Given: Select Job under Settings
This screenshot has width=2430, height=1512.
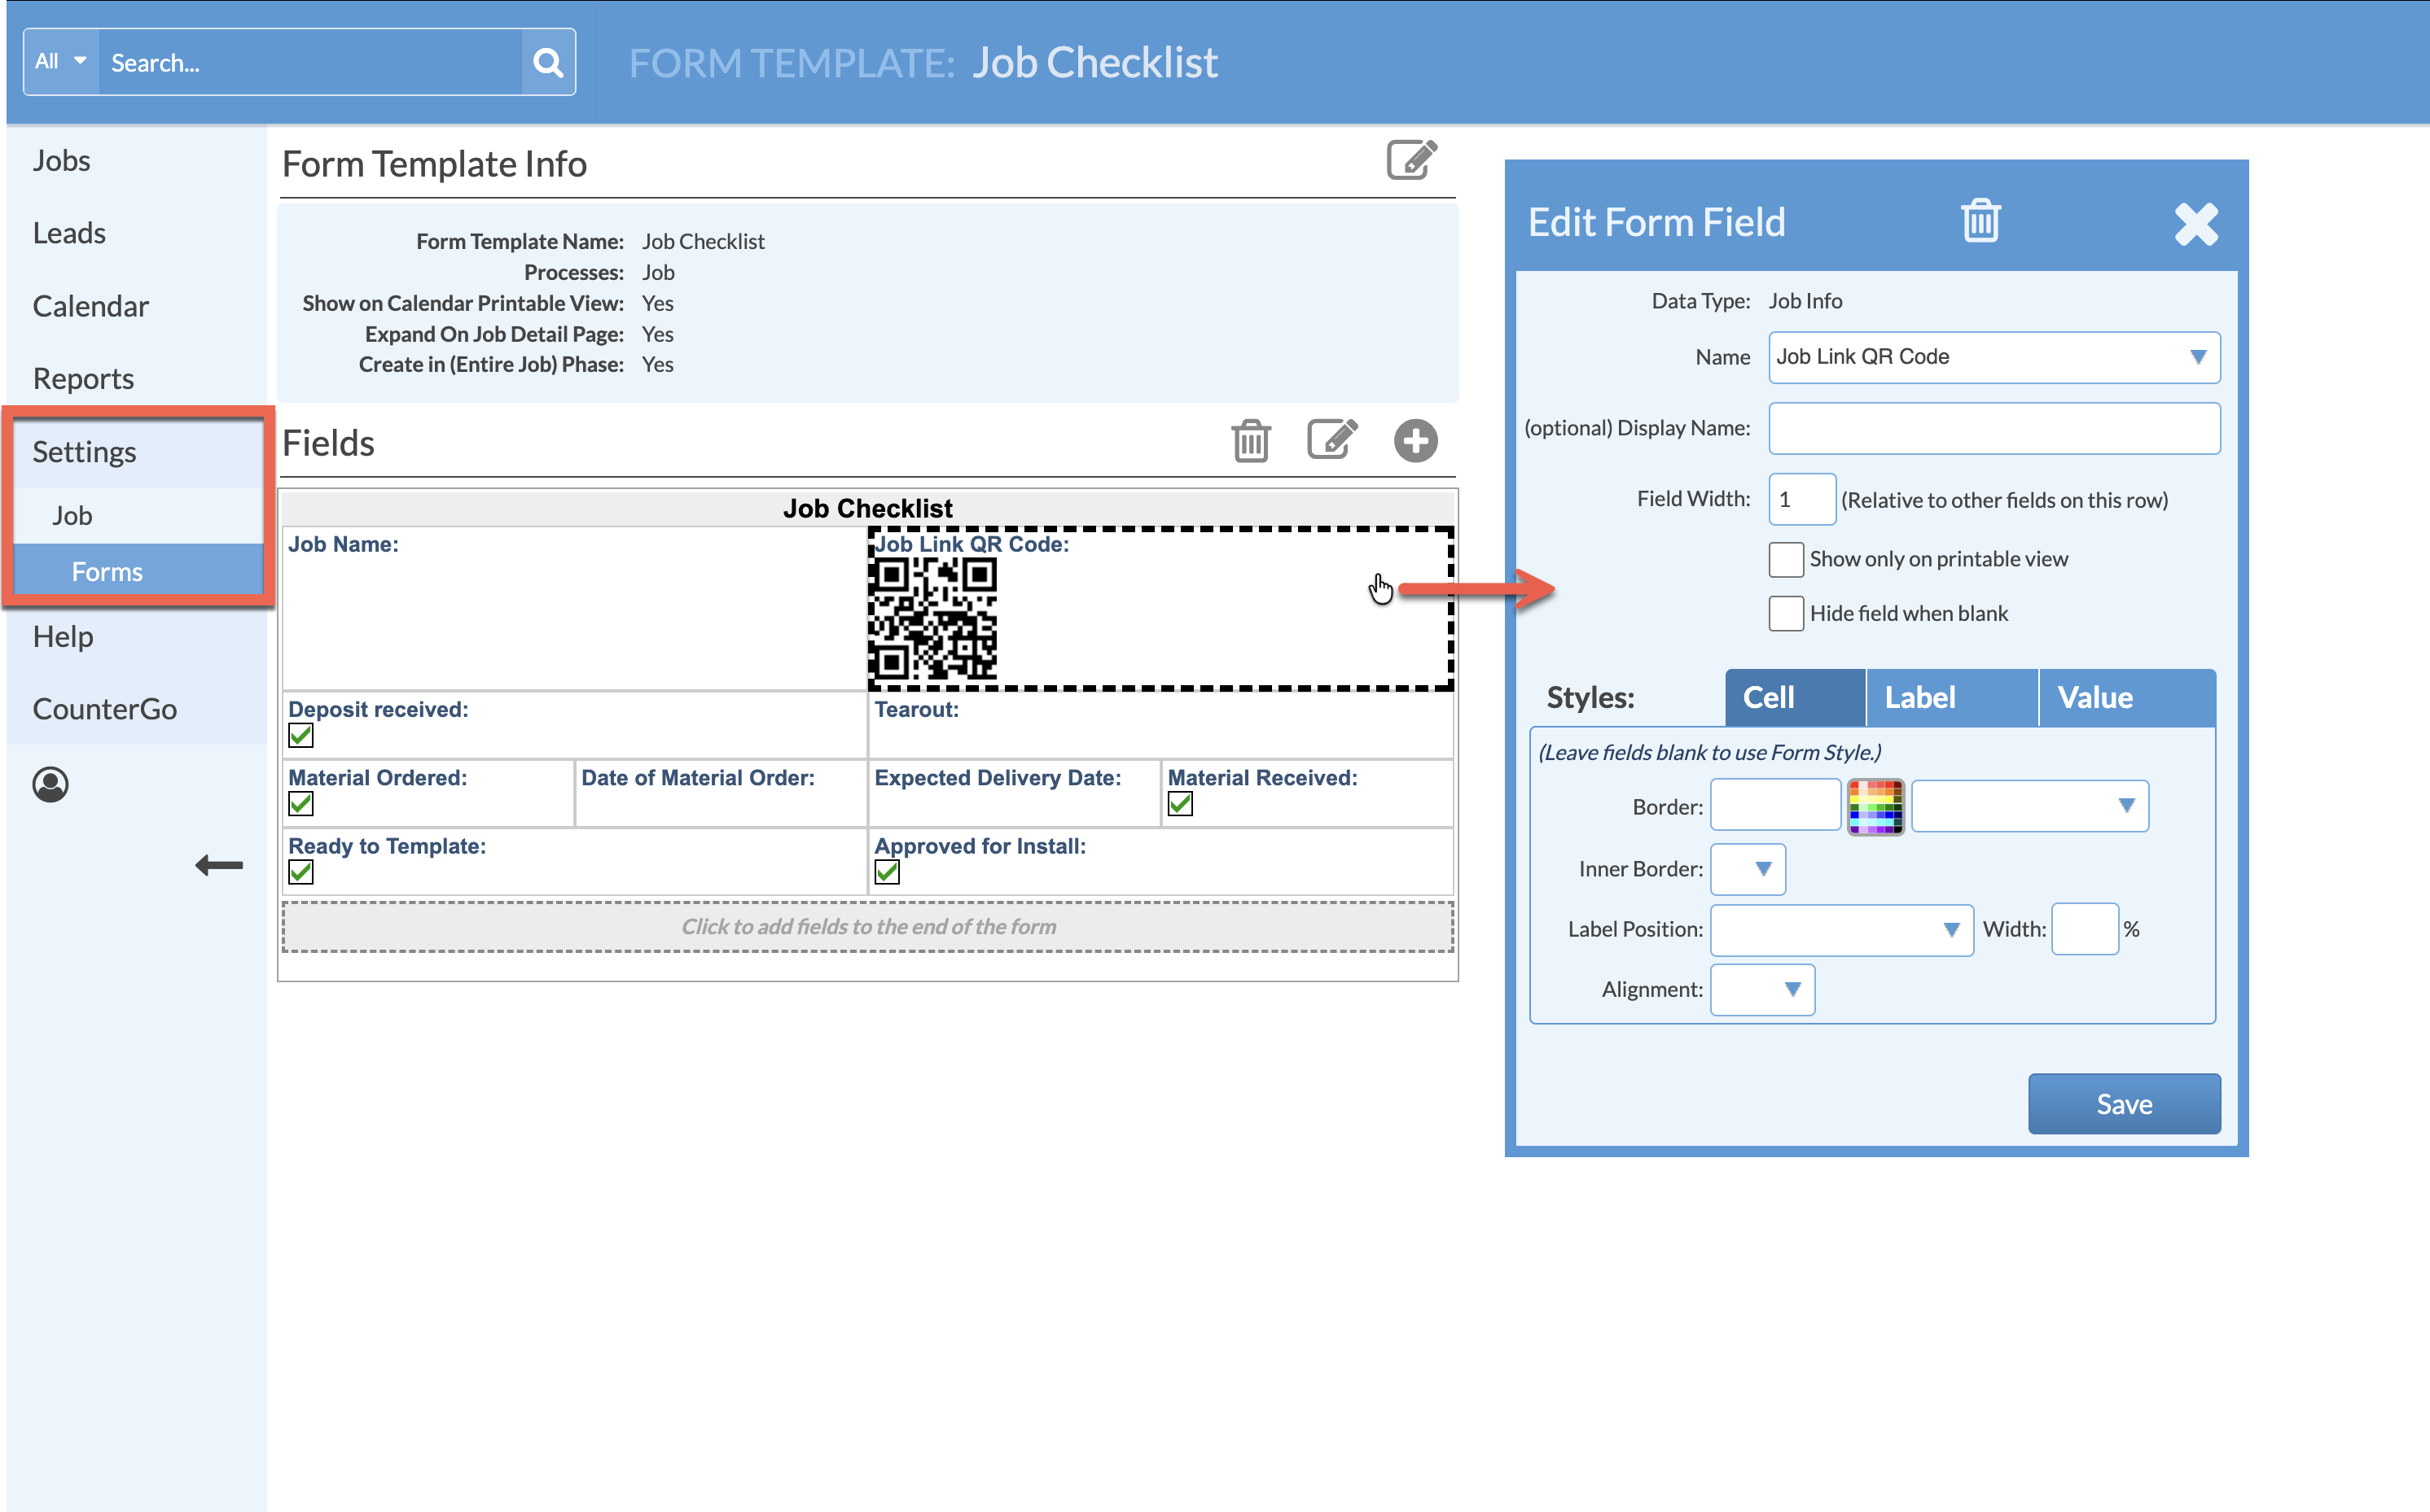Looking at the screenshot, I should tap(73, 516).
